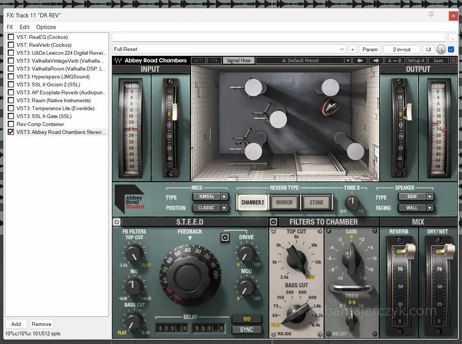Image resolution: width=462 pixels, height=344 pixels.
Task: Click the undo arrow in plugin toolbar
Action: [x=198, y=61]
